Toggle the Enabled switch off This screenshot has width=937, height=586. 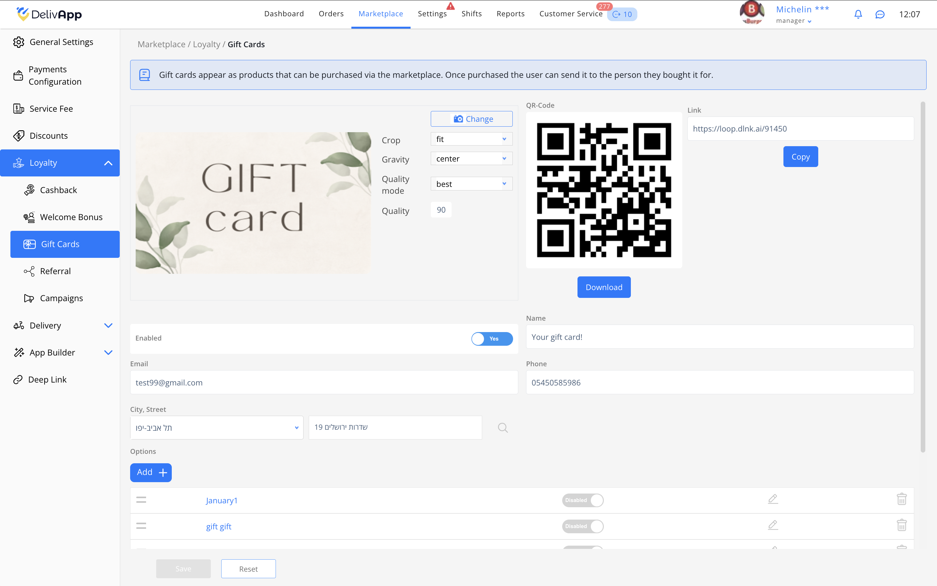[492, 338]
